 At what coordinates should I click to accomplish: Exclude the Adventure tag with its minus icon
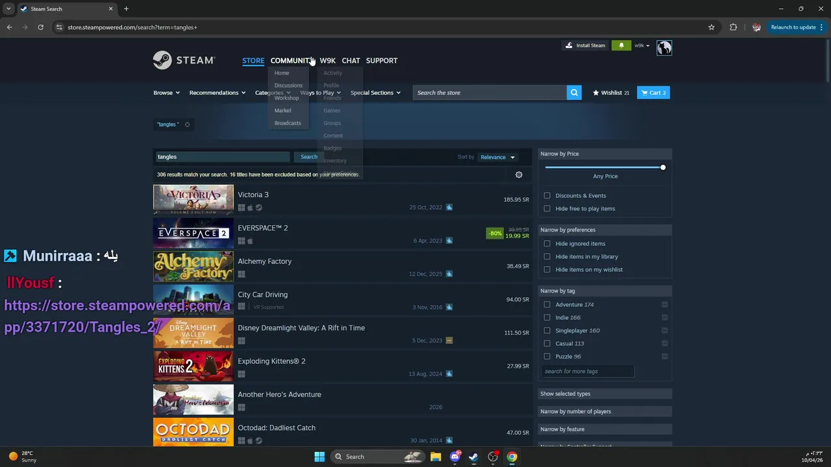pyautogui.click(x=664, y=304)
